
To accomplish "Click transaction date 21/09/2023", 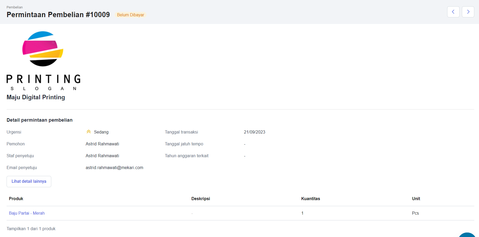I will point(254,132).
